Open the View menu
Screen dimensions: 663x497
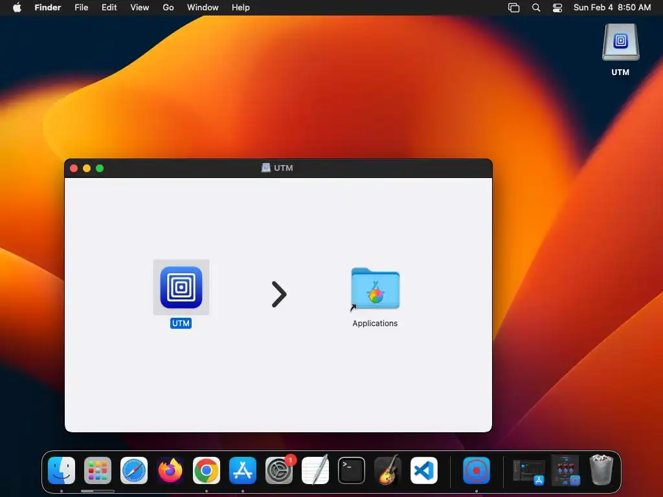pos(140,8)
